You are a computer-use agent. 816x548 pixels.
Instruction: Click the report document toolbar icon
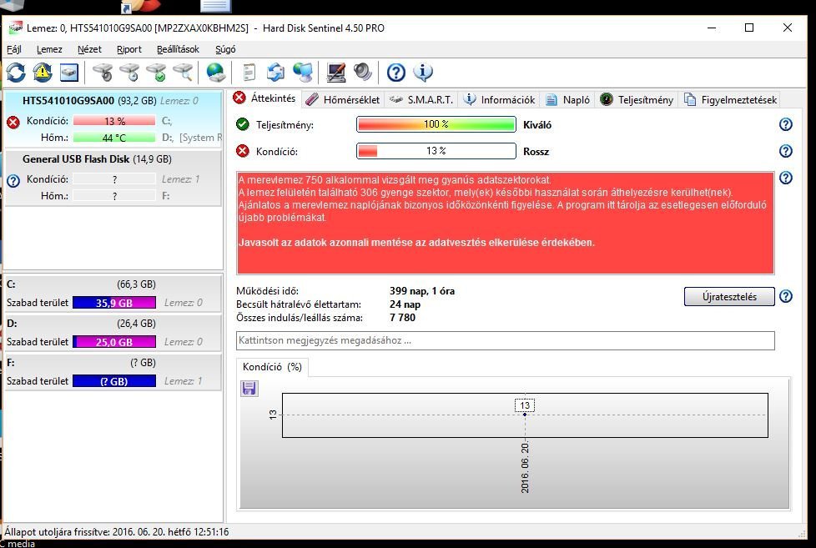pos(249,73)
